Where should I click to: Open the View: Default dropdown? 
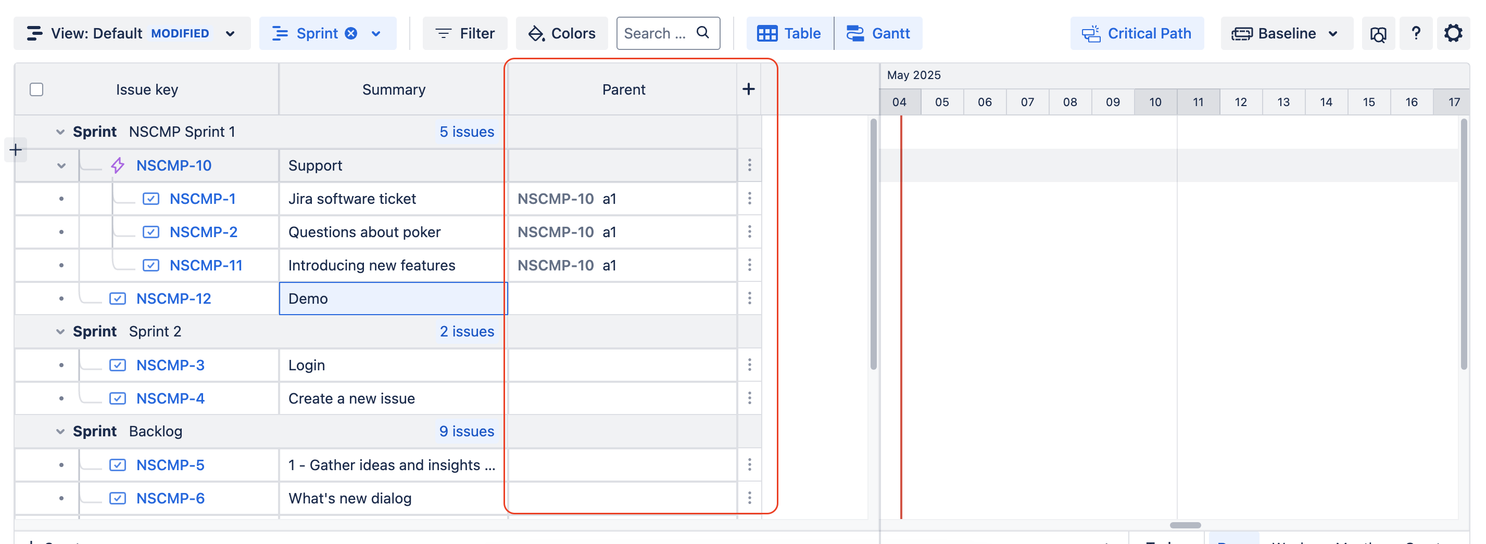click(132, 33)
